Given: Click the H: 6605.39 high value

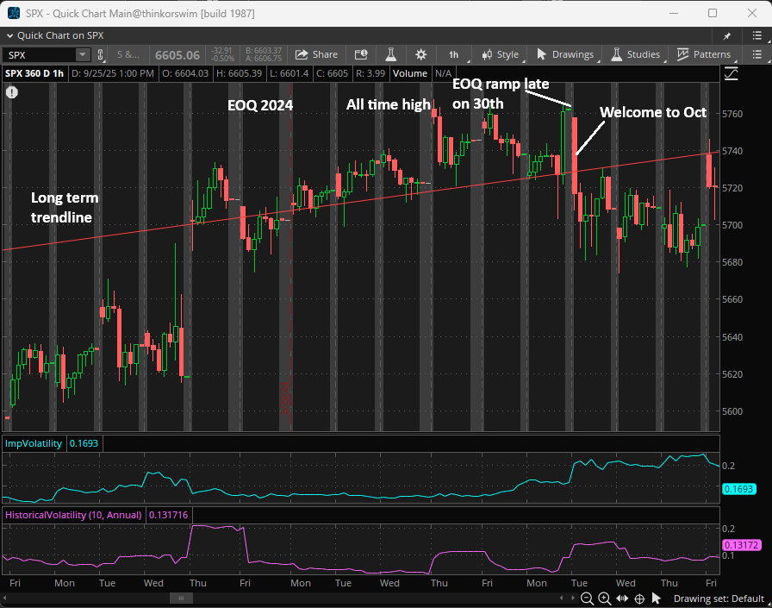Looking at the screenshot, I should pos(240,73).
